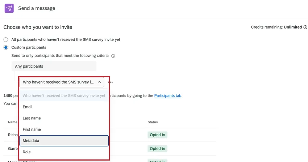
Task: Choose First name from the dropdown list
Action: (64, 129)
